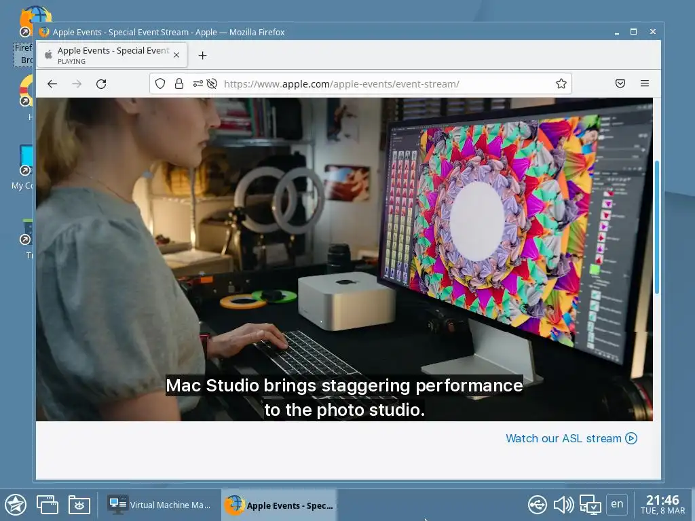Screen dimensions: 695x521
Task: Bookmark this page with the star
Action: [561, 83]
